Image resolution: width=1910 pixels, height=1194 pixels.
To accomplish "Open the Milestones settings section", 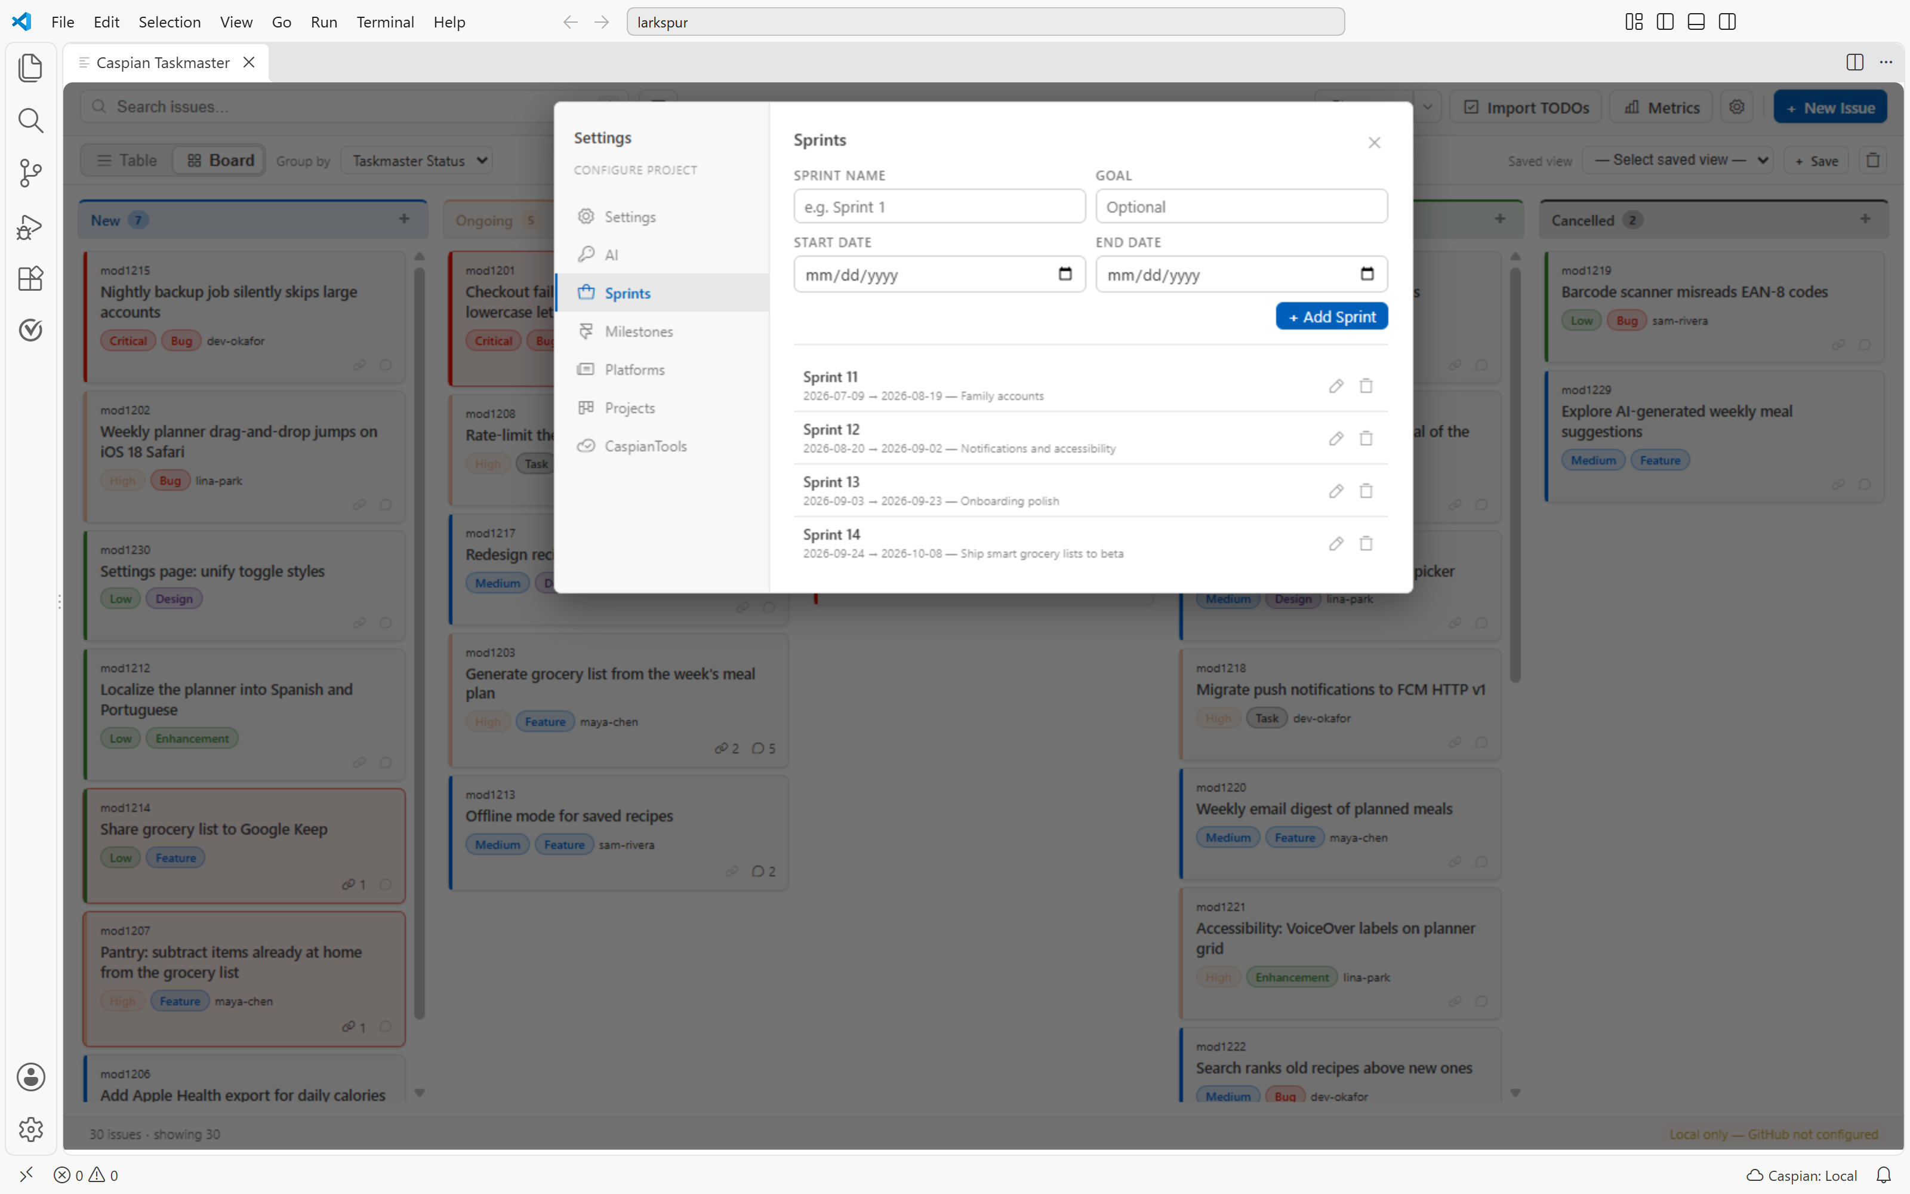I will click(x=662, y=332).
